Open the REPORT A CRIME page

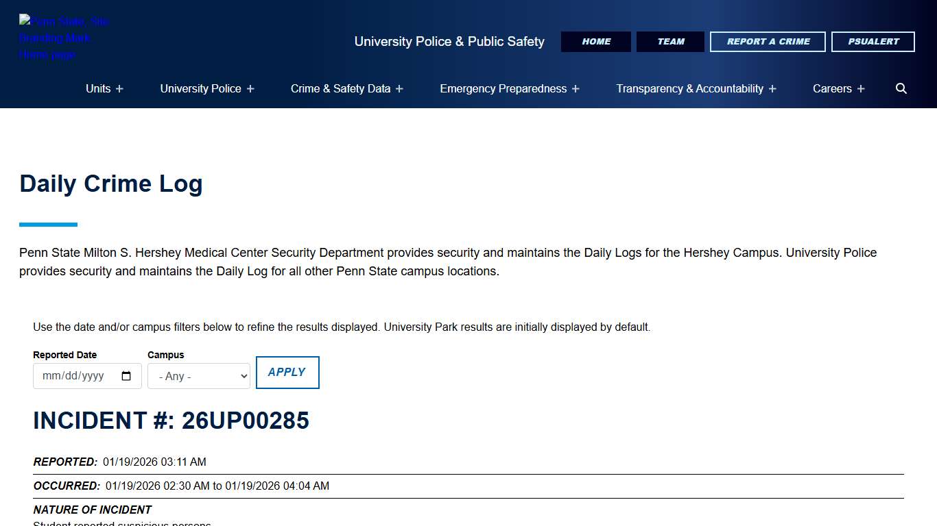(767, 41)
